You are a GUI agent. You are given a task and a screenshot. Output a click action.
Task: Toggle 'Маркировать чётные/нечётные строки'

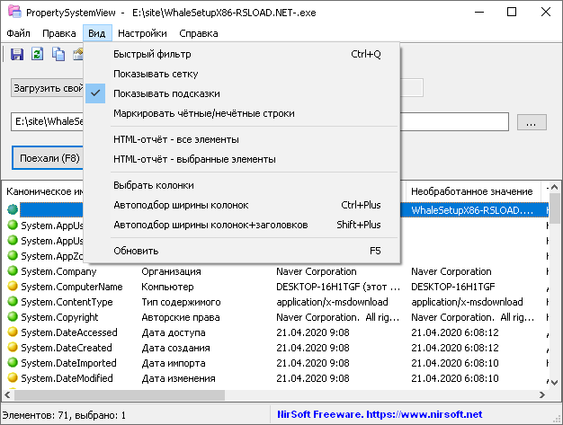pyautogui.click(x=203, y=113)
